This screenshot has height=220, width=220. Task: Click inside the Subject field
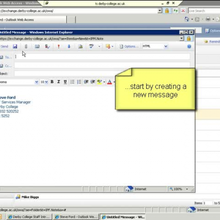click(x=65, y=73)
